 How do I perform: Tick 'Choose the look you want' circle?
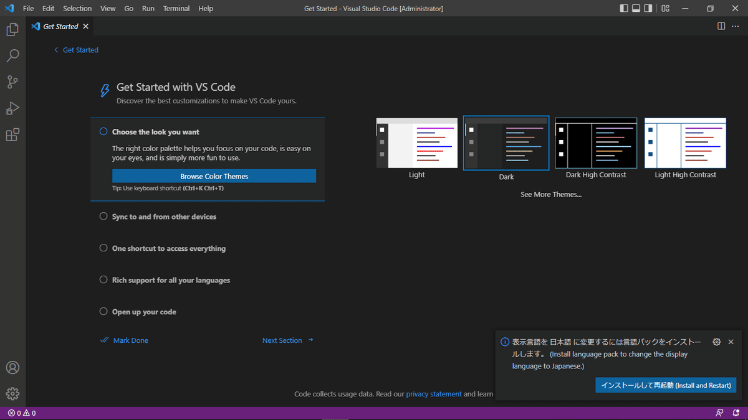tap(103, 131)
